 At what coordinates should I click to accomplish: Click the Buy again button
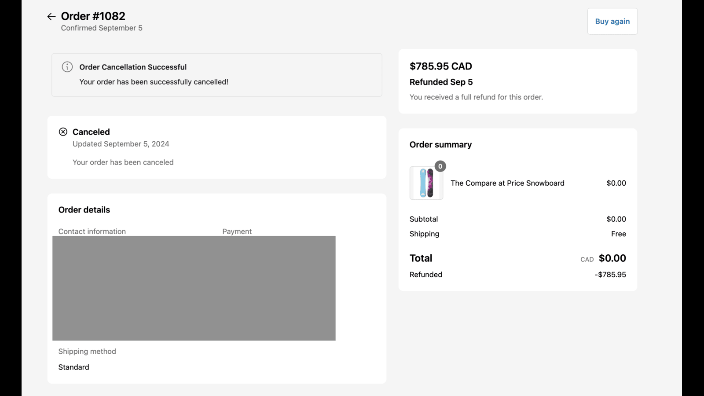pyautogui.click(x=612, y=21)
